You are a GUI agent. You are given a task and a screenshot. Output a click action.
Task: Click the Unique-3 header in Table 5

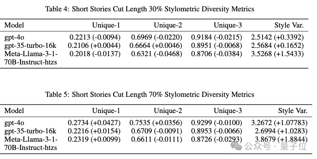click(228, 111)
